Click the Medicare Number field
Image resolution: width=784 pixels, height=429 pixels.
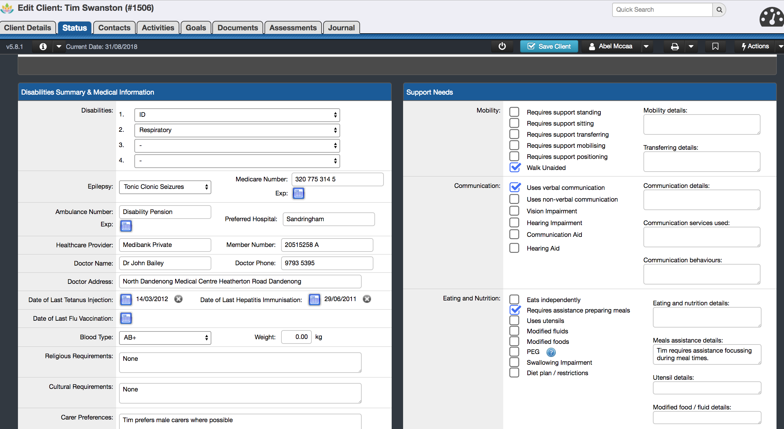click(338, 179)
